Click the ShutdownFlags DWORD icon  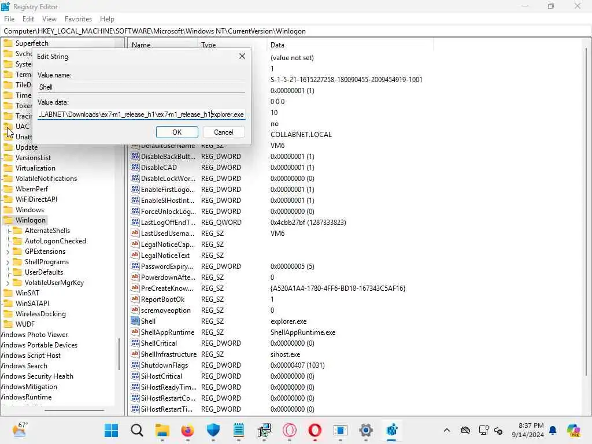[135, 365]
